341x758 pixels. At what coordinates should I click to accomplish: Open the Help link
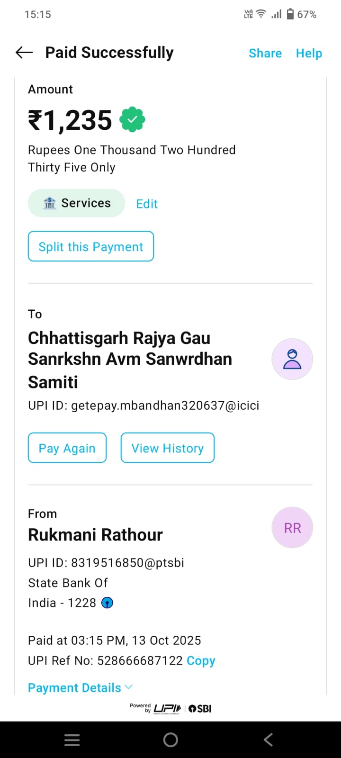click(309, 53)
